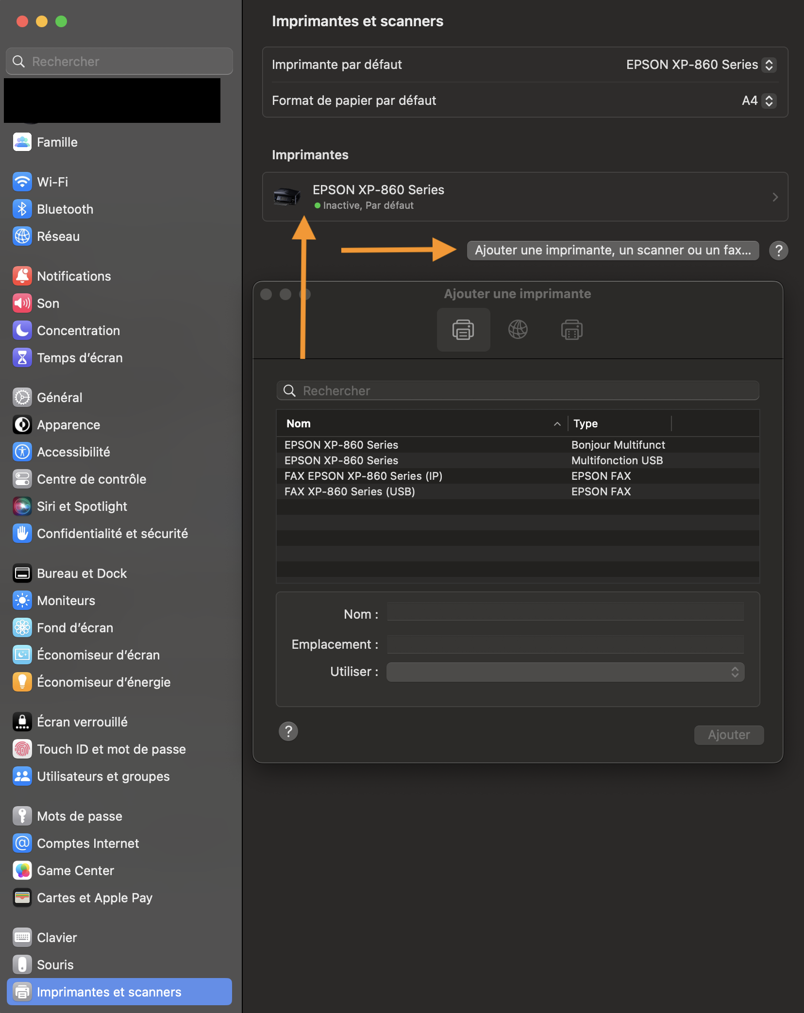This screenshot has height=1013, width=804.
Task: Open Mots de passe settings
Action: [x=119, y=816]
